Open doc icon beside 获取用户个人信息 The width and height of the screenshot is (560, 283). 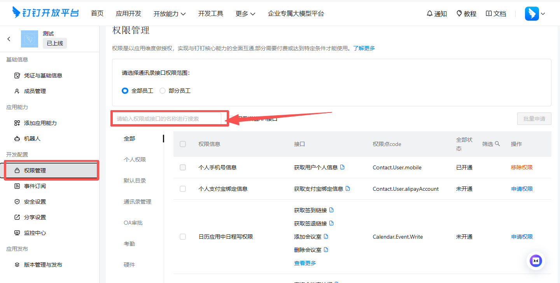tap(342, 167)
